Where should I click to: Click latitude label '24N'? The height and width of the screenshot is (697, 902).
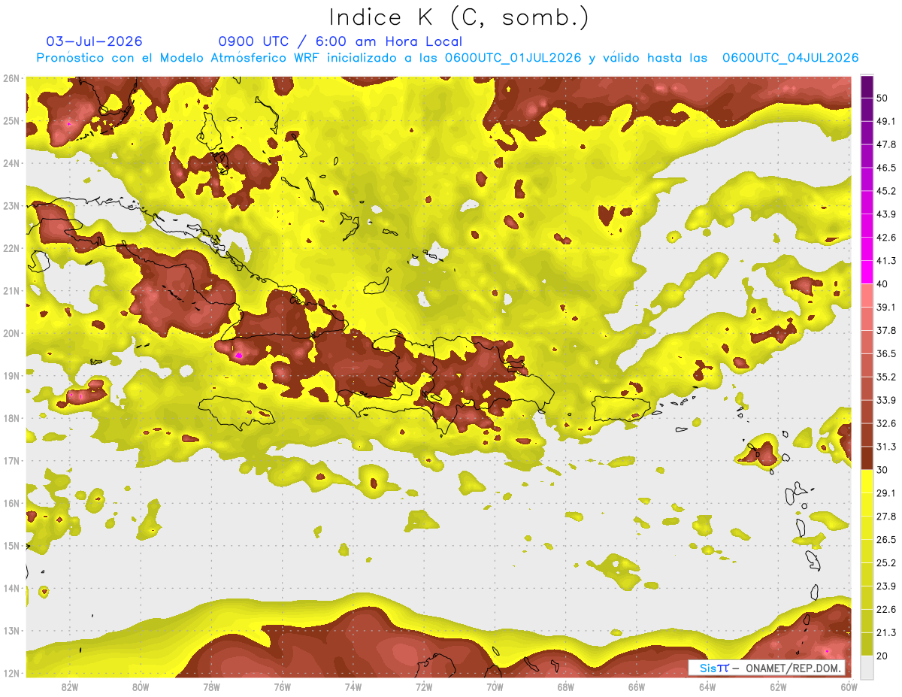[12, 163]
